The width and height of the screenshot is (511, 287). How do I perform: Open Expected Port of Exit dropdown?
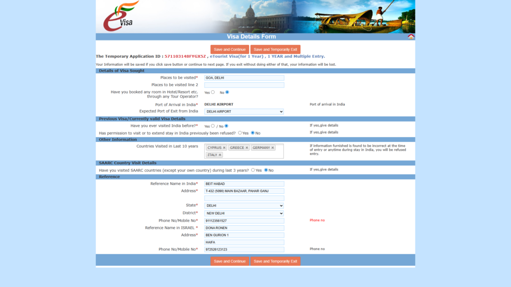tap(244, 112)
